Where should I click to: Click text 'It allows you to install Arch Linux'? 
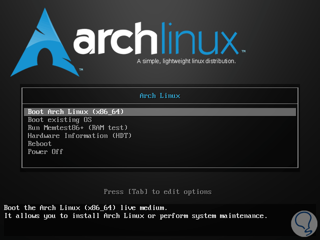point(74,215)
